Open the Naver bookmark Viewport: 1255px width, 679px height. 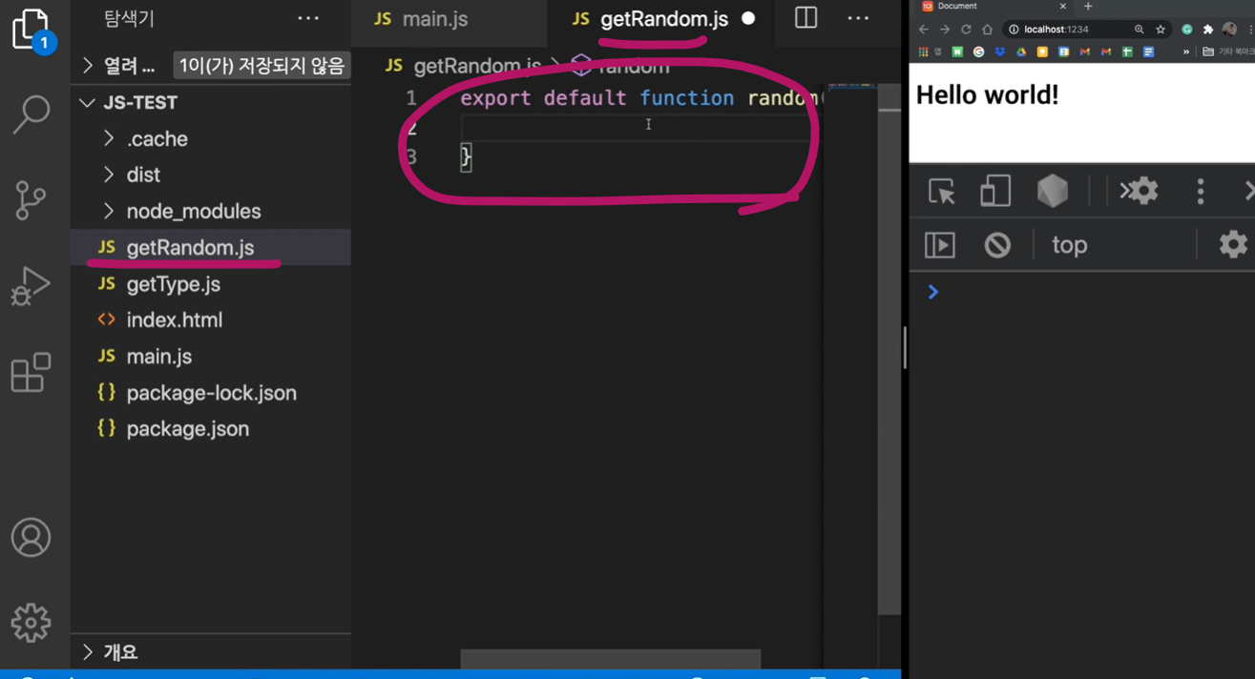(x=957, y=51)
